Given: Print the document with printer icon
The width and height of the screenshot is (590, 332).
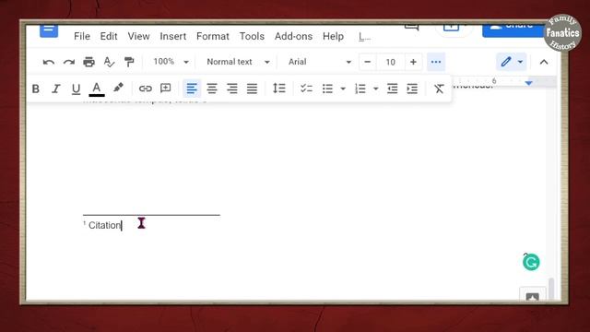Looking at the screenshot, I should pos(88,62).
